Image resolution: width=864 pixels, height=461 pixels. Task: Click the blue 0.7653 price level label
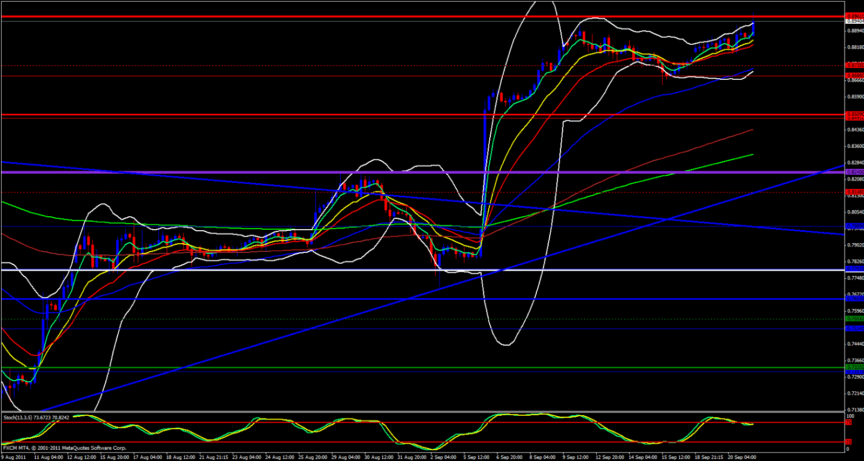[x=854, y=298]
